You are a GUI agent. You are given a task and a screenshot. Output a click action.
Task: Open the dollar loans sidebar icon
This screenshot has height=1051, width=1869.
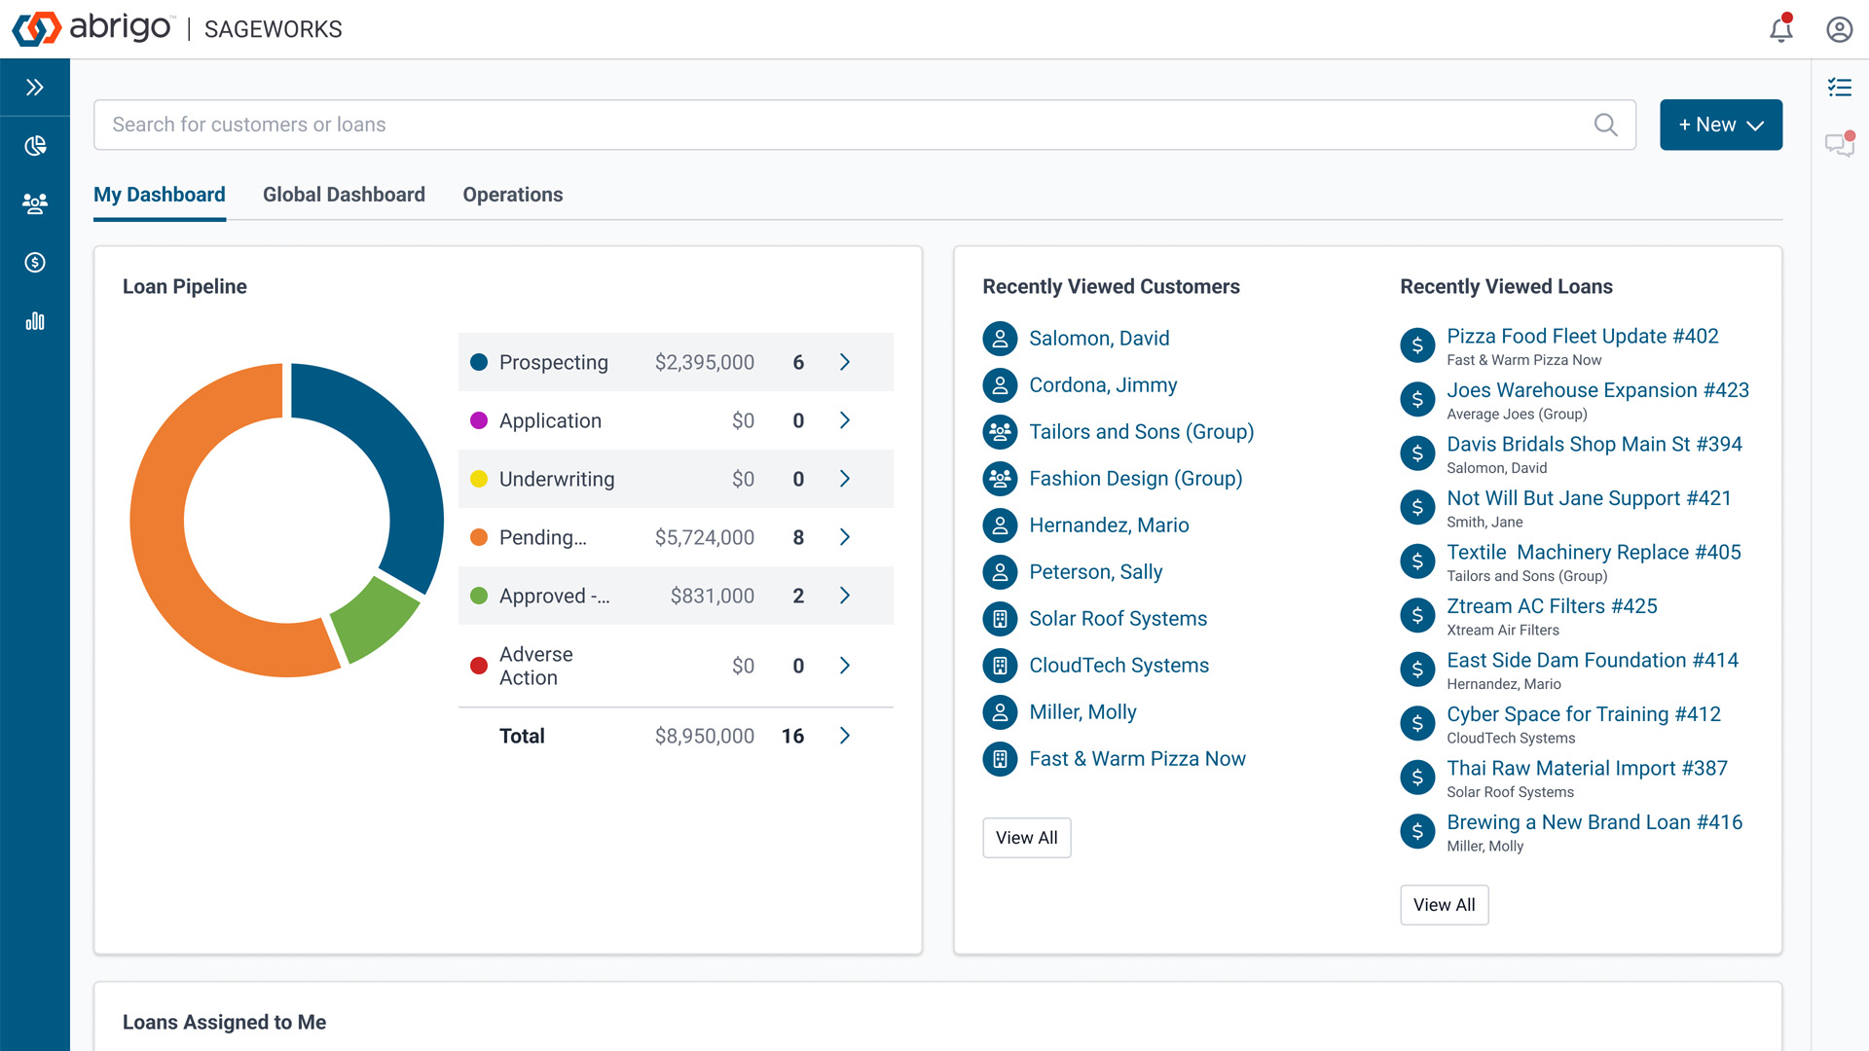coord(35,263)
